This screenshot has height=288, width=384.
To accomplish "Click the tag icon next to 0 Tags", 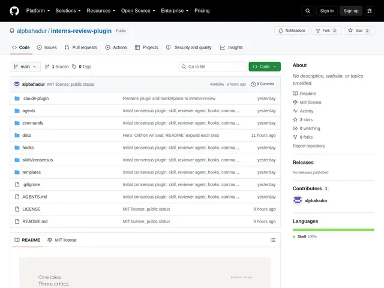I will 74,67.
